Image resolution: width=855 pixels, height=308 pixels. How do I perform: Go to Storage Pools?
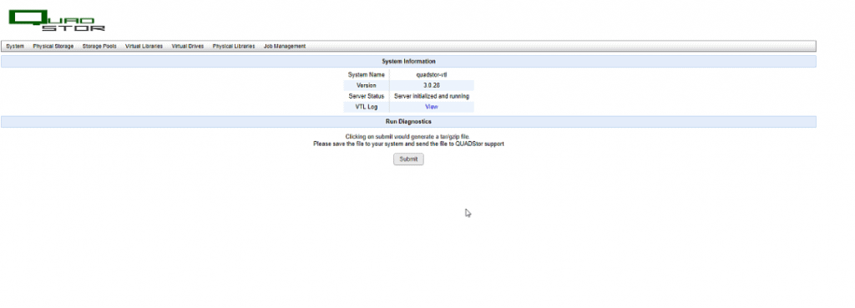[99, 47]
